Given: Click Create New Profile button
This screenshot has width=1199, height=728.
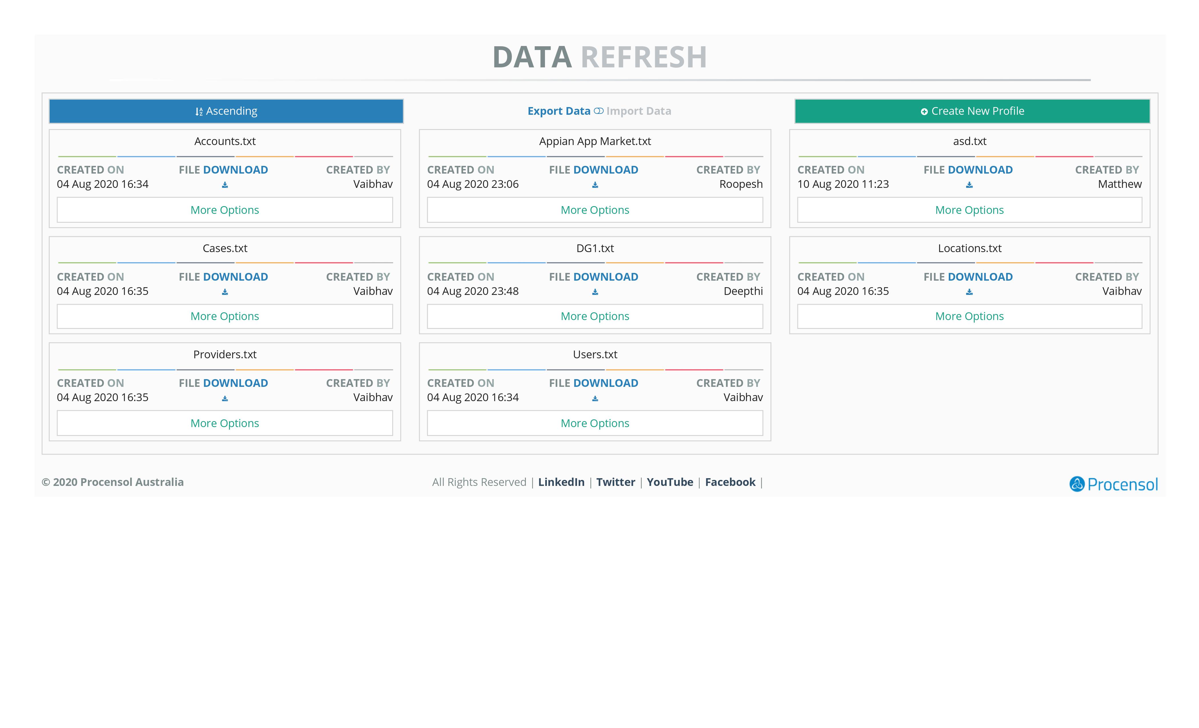Looking at the screenshot, I should (x=972, y=111).
